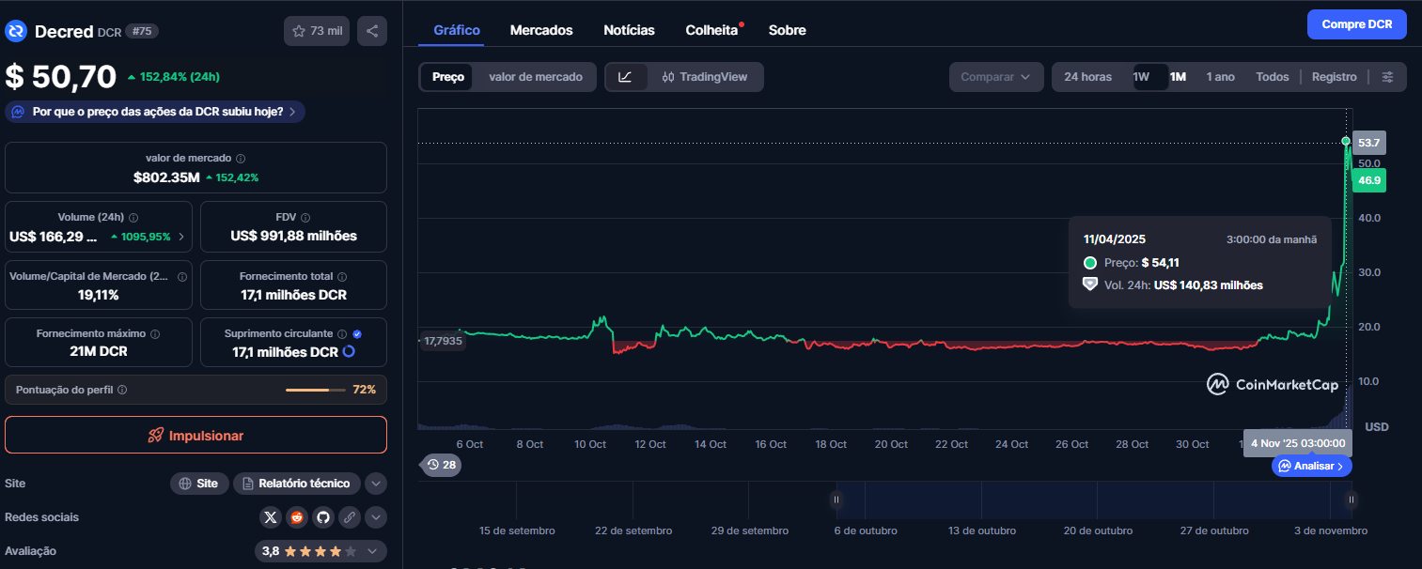1422x569 pixels.
Task: Open Decred's X (Twitter) profile icon
Action: pos(271,516)
